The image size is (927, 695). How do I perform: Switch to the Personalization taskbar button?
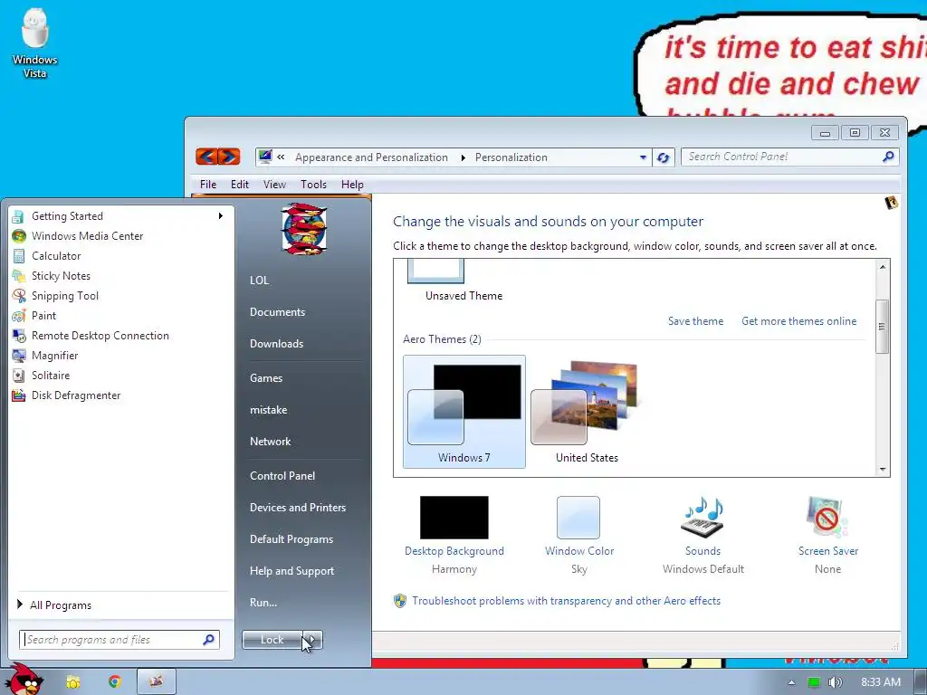pyautogui.click(x=156, y=681)
